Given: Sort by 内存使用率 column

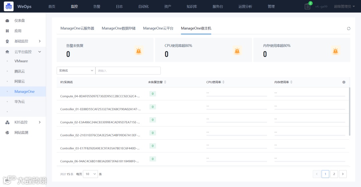Looking at the screenshot, I should [x=291, y=82].
